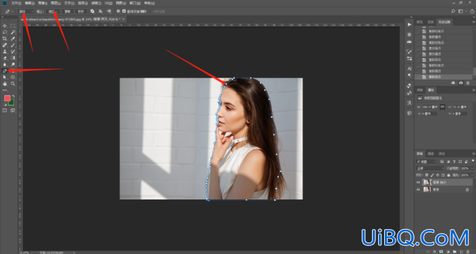476x254 pixels.
Task: Toggle width-height link in Properties panel
Action: 443,106
